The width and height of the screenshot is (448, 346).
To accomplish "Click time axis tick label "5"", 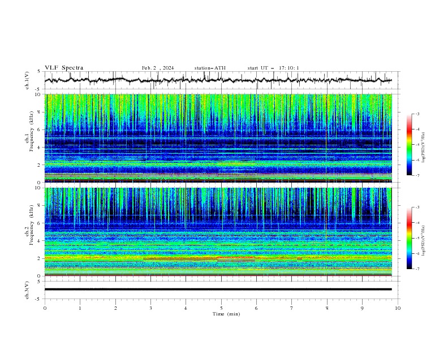I will (221, 308).
